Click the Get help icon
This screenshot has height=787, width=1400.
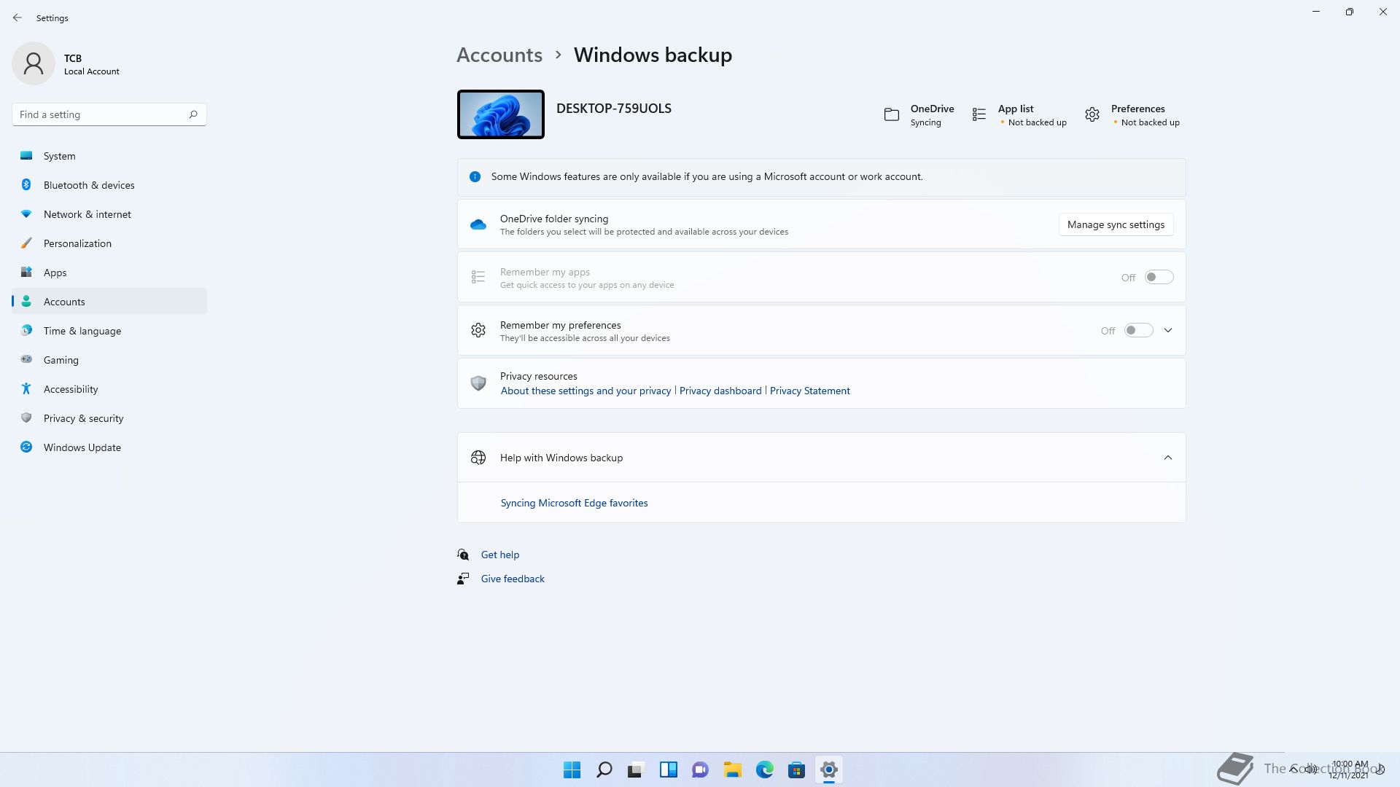[x=463, y=555]
